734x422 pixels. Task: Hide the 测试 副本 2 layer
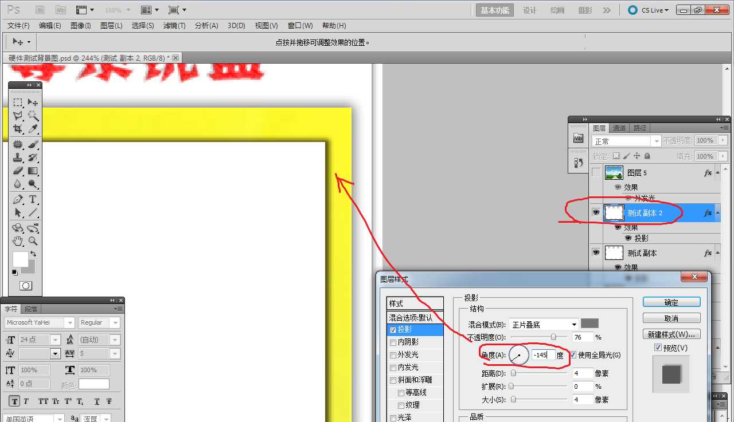tap(596, 212)
